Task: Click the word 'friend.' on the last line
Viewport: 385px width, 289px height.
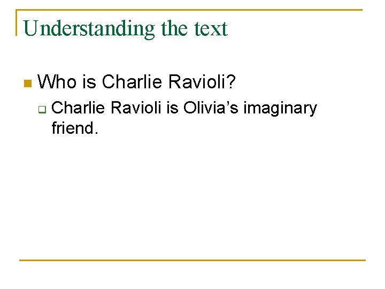Action: pyautogui.click(x=74, y=128)
